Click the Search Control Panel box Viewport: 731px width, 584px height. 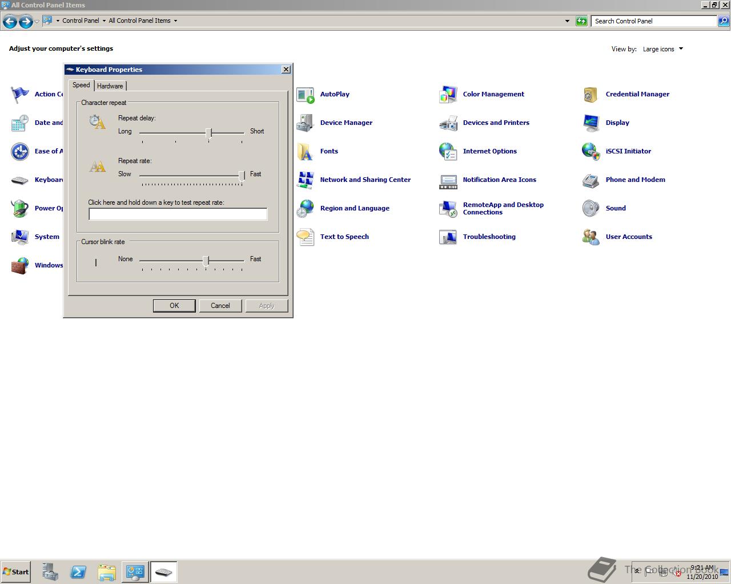[653, 21]
